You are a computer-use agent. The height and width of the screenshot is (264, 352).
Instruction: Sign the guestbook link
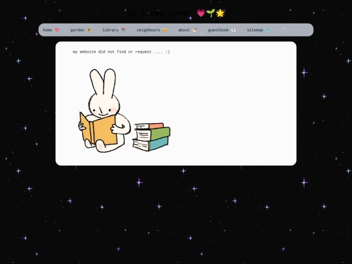(x=222, y=30)
